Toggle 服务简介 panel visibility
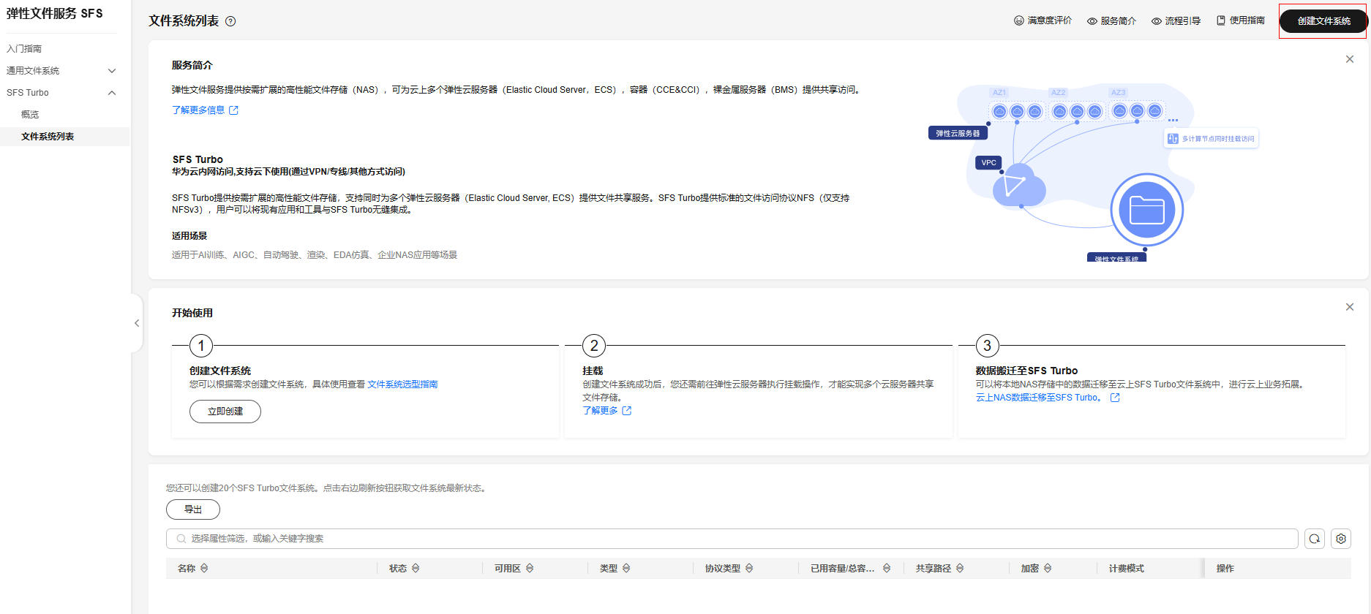This screenshot has height=614, width=1371. 1111,21
